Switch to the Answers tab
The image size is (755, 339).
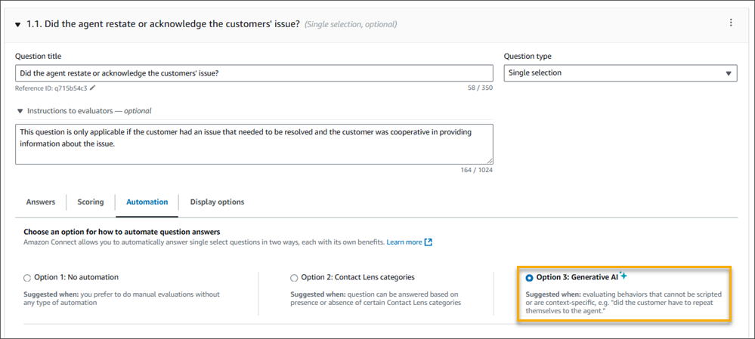(41, 202)
